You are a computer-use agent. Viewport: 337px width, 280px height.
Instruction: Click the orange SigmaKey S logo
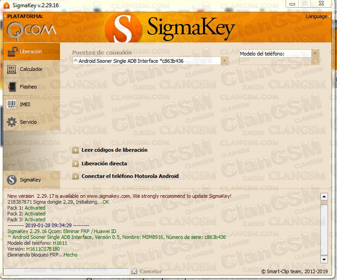(123, 28)
